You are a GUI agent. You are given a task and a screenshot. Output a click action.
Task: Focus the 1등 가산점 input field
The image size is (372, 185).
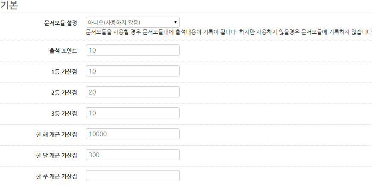pyautogui.click(x=132, y=71)
